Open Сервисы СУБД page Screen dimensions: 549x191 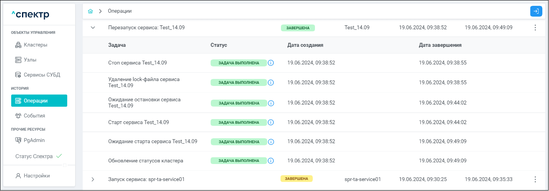(41, 75)
